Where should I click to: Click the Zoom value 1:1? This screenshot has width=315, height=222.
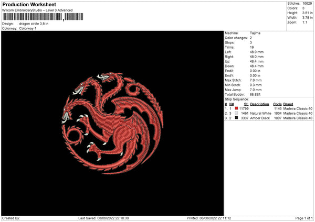click(x=304, y=22)
